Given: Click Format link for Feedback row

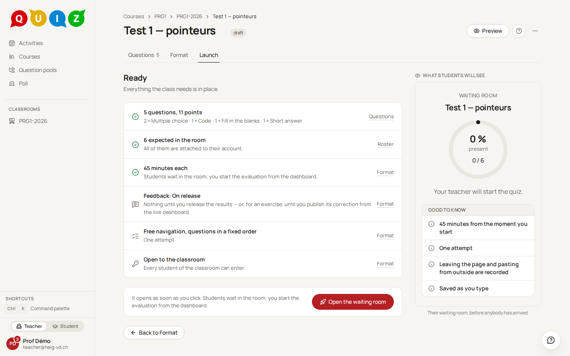Looking at the screenshot, I should pos(385,204).
